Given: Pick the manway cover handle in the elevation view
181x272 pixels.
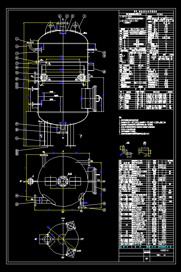Looking at the screenshot, I should (x=98, y=99).
